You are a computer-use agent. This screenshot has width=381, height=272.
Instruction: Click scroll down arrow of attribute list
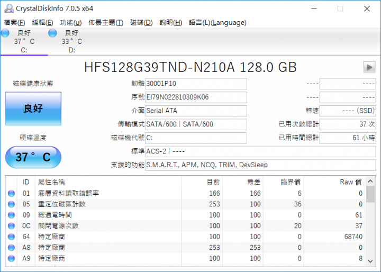click(370, 261)
